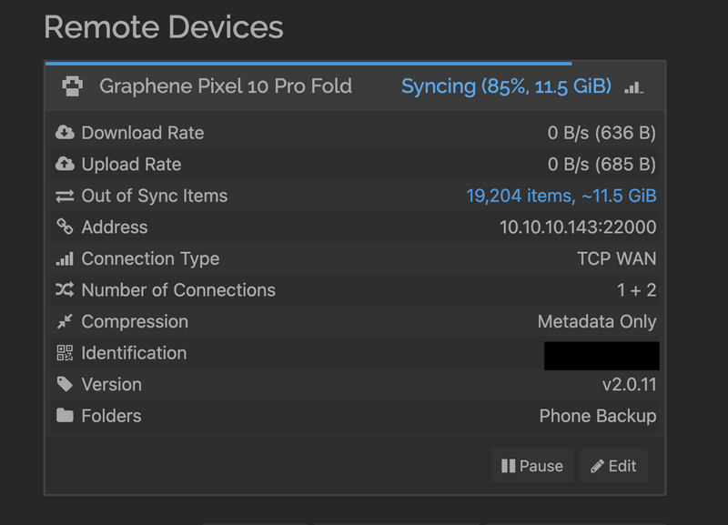Collapse the Graphene Pixel 10 Pro Fold panel
Image resolution: width=728 pixels, height=525 pixels.
(x=225, y=86)
